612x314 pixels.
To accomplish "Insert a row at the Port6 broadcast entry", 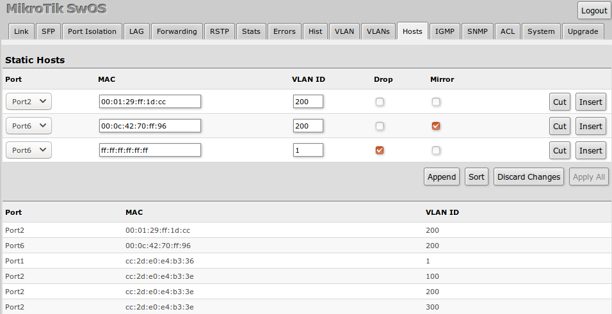I will point(590,150).
